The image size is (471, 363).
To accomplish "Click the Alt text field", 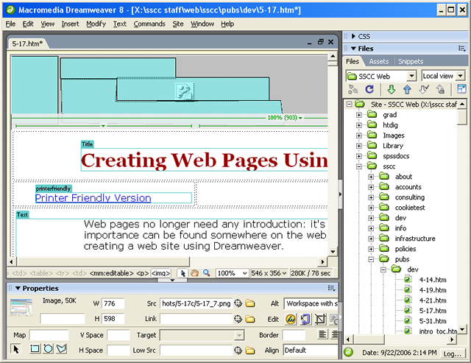I will coord(311,303).
